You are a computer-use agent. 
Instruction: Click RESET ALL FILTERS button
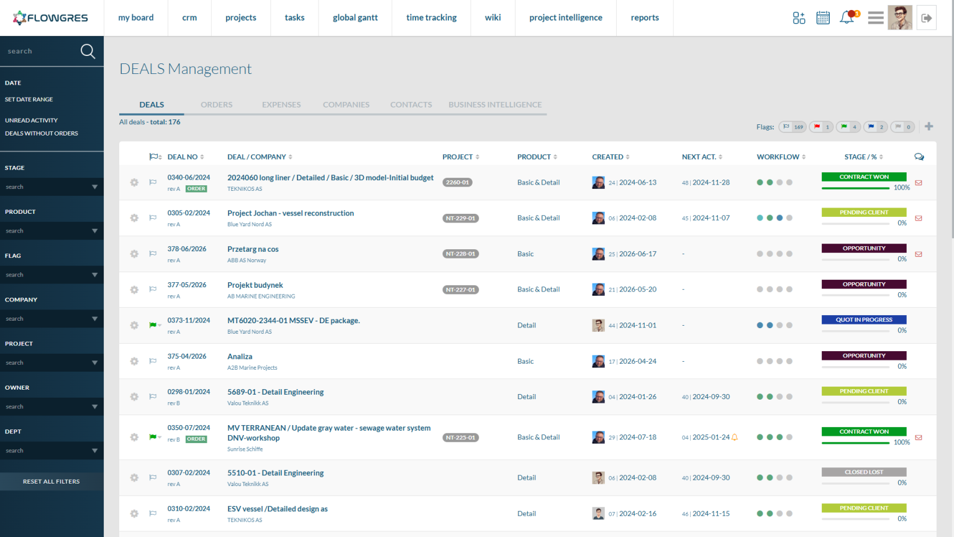[52, 482]
